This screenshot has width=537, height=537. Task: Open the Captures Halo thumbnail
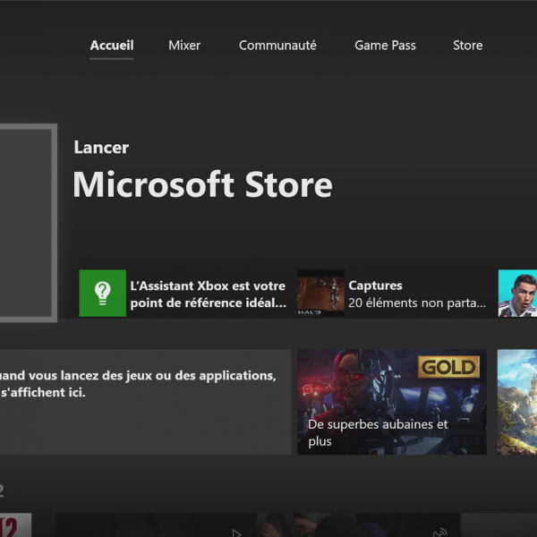click(320, 294)
